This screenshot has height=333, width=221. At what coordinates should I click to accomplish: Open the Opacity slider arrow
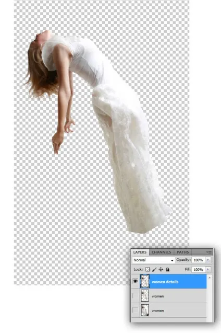208,260
